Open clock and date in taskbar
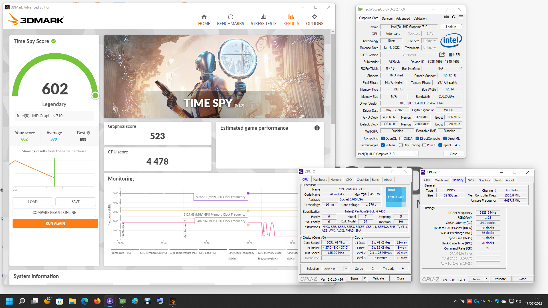Viewport: 548px width, 308px height. point(534,301)
